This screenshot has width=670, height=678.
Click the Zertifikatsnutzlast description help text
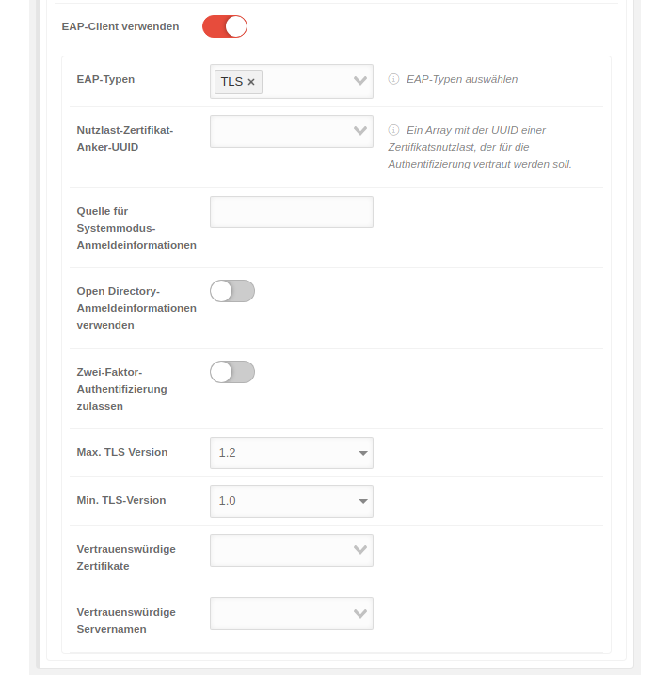[480, 147]
